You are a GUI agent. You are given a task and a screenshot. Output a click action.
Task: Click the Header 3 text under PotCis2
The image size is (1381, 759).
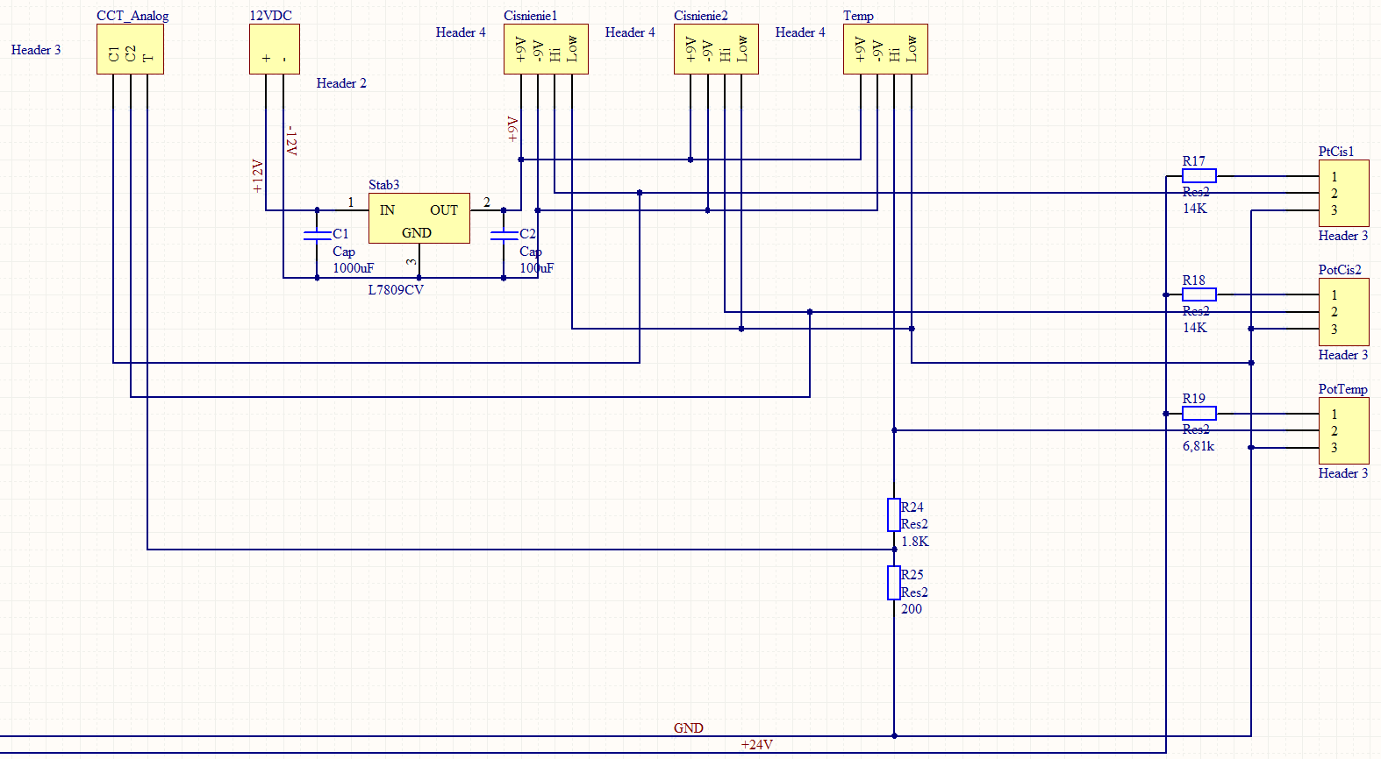point(1343,355)
